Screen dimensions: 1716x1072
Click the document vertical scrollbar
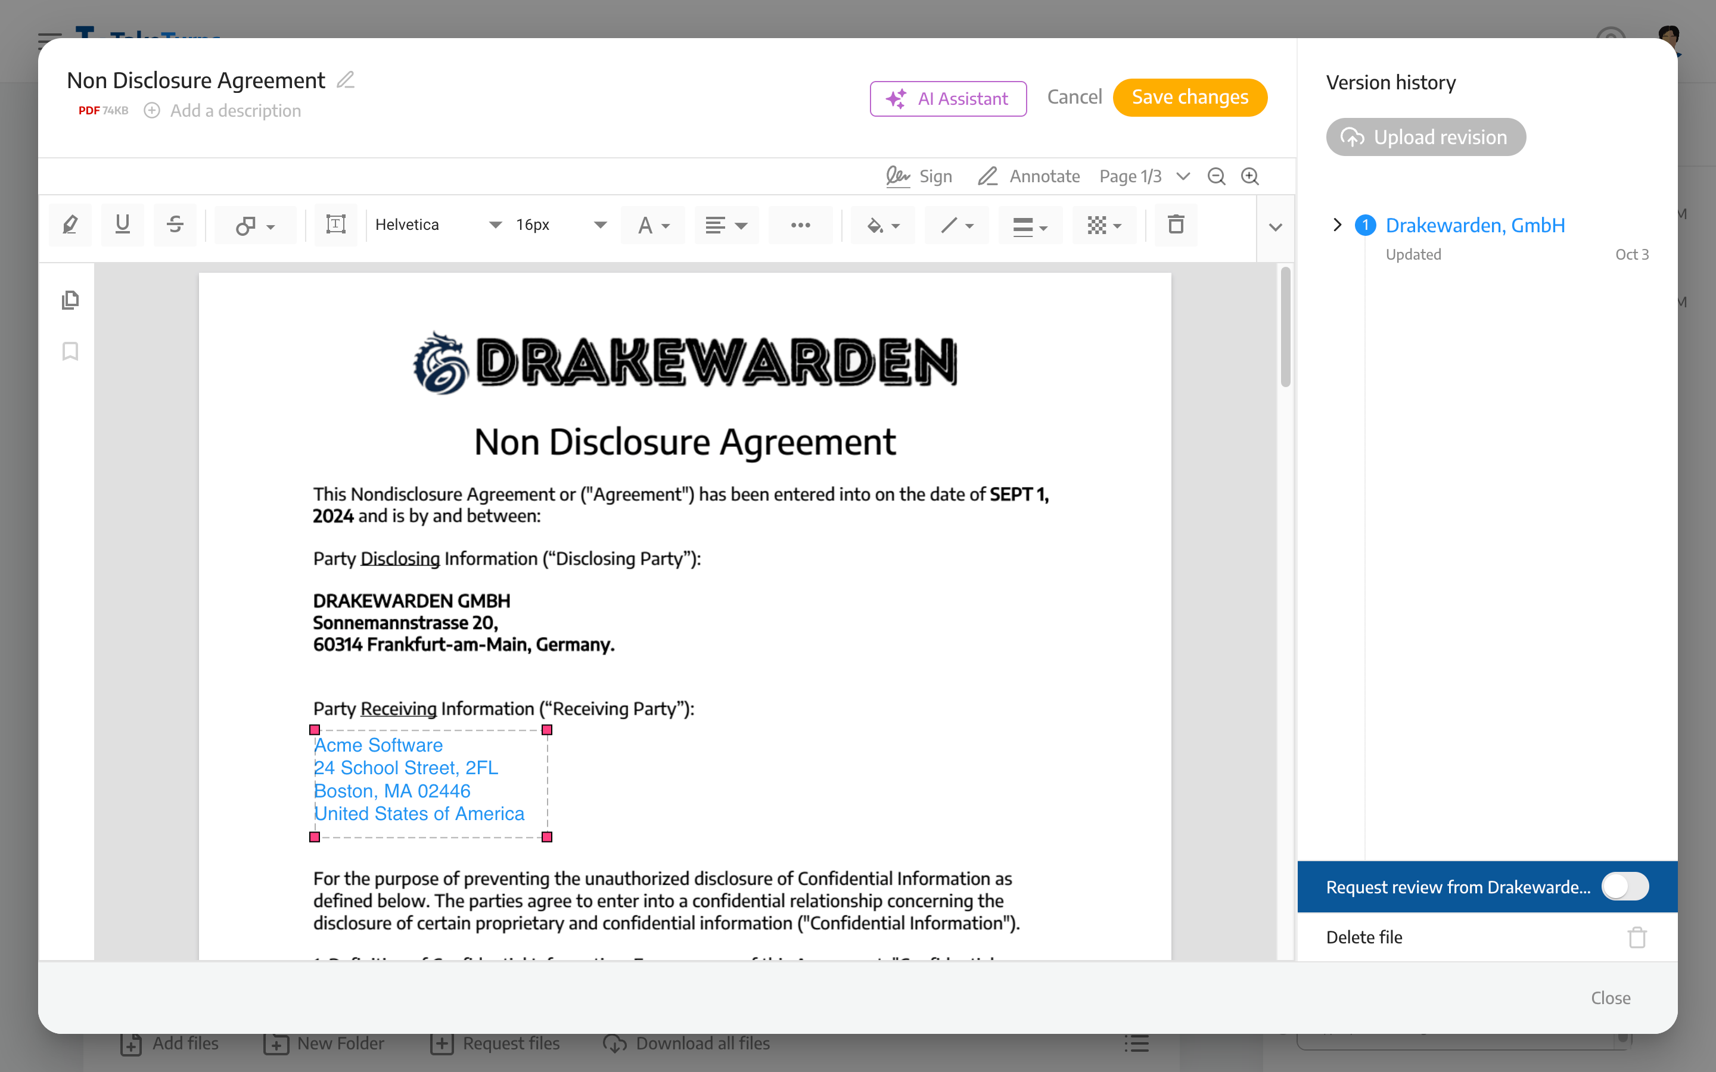(x=1286, y=327)
